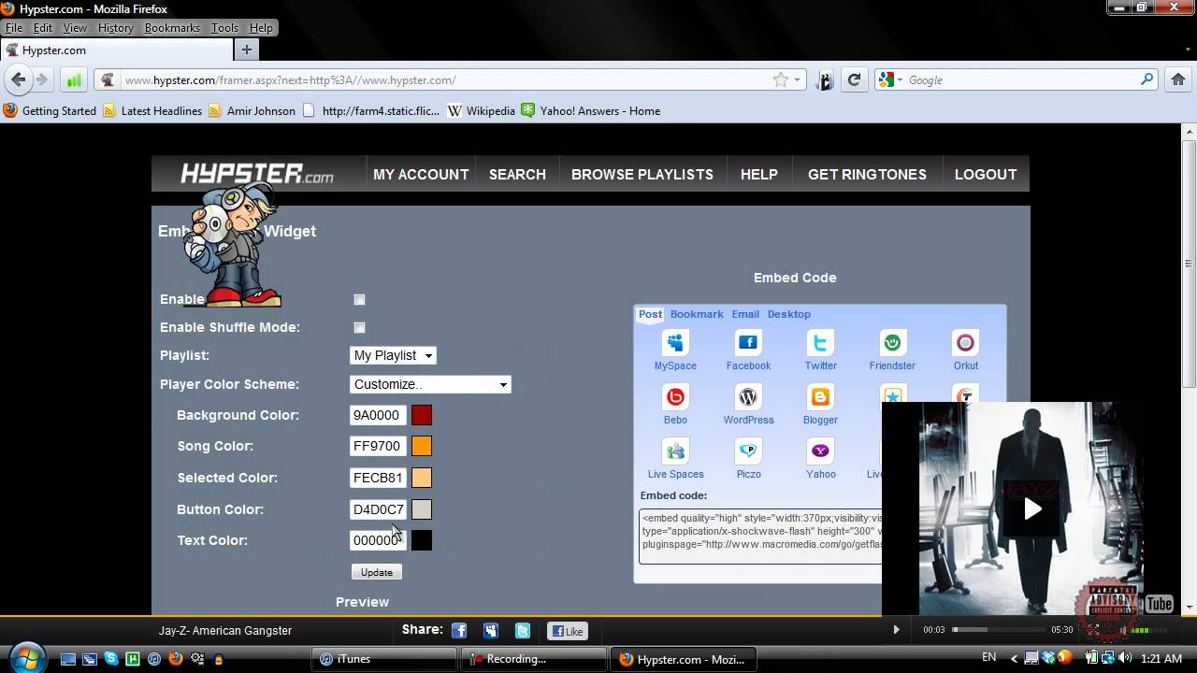Go to MY ACCOUNT
Image resolution: width=1197 pixels, height=673 pixels.
[421, 175]
